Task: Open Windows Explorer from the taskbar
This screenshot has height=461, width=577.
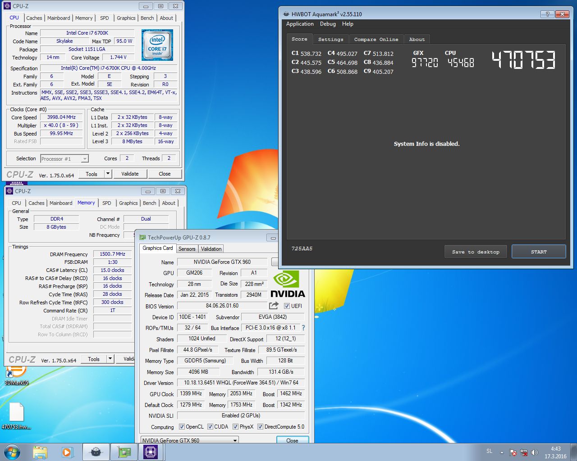Action: pos(40,452)
